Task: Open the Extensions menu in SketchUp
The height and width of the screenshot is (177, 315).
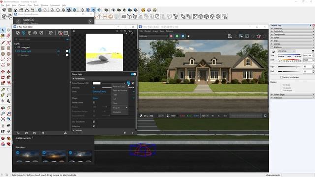Action: [x=55, y=5]
